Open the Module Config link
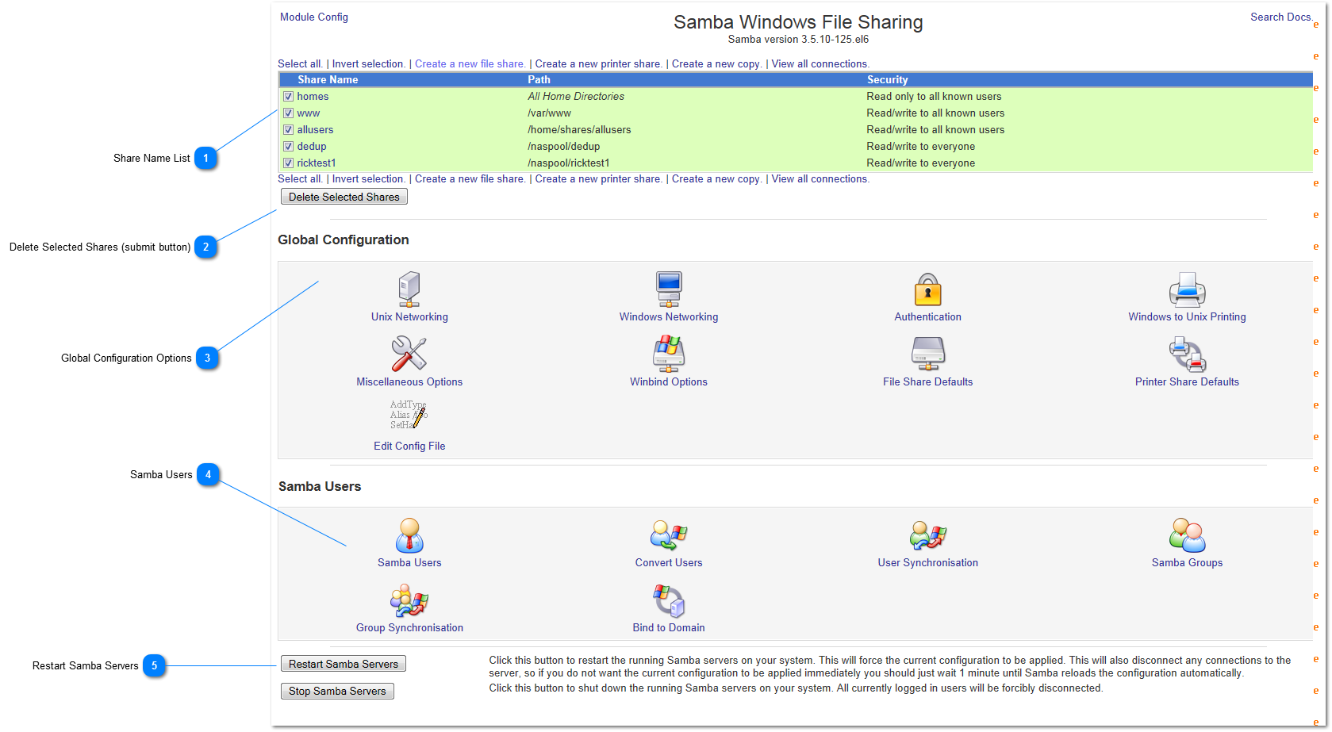 tap(314, 17)
